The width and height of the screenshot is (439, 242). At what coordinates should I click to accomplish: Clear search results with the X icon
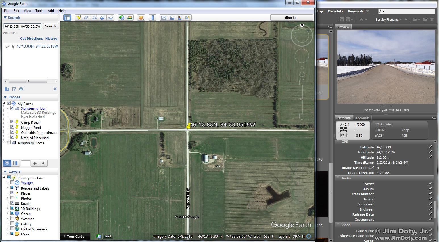(55, 89)
